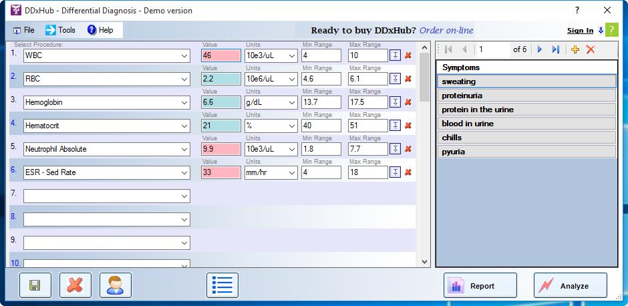Click the blue down arrow beside Sign In
Image resolution: width=628 pixels, height=306 pixels.
pyautogui.click(x=601, y=31)
